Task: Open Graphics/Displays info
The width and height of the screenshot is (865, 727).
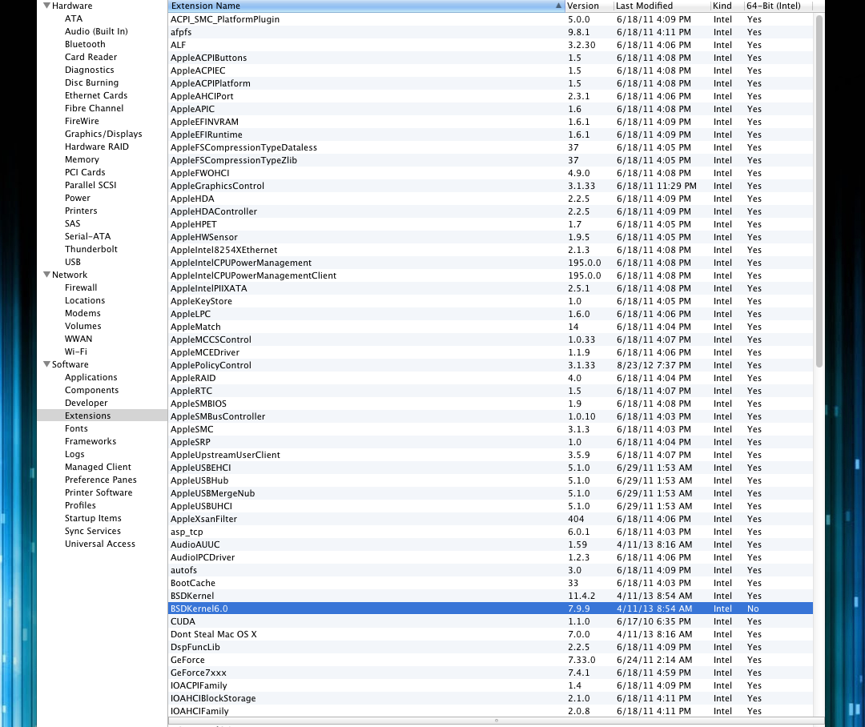Action: (103, 134)
